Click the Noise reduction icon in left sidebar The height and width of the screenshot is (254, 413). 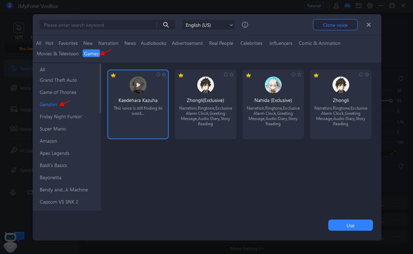(14, 129)
